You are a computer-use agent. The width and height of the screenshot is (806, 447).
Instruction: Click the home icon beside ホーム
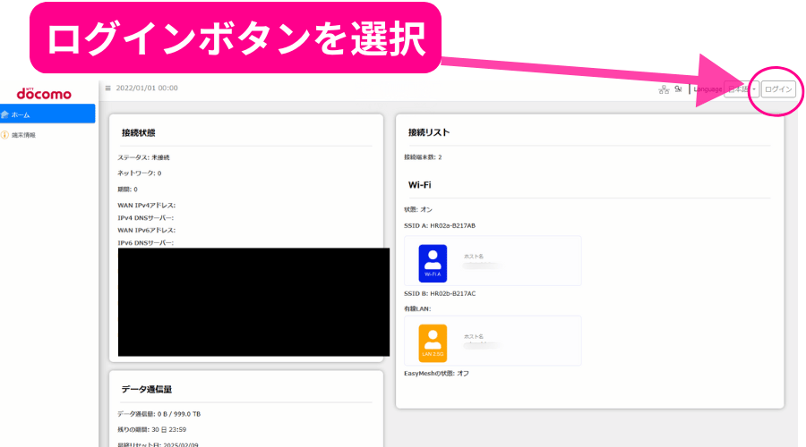5,114
